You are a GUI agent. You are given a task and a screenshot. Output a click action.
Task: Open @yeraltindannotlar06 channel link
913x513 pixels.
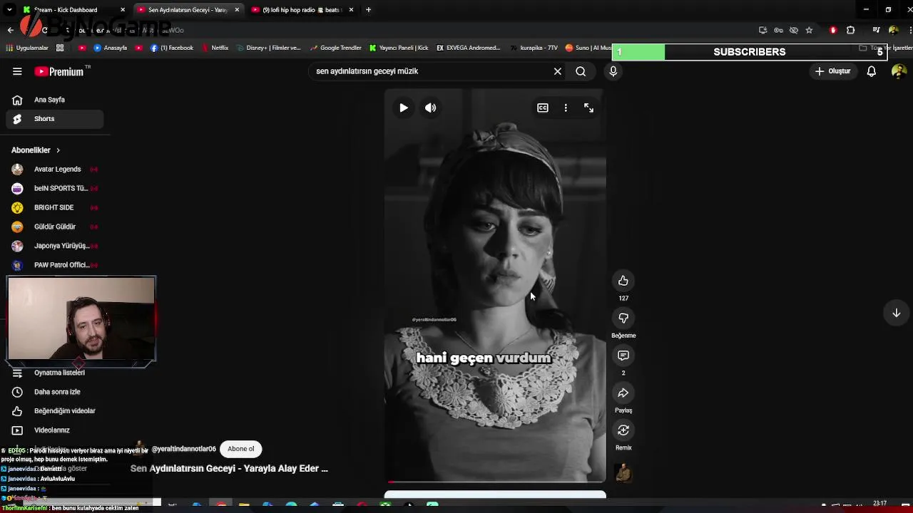point(184,449)
